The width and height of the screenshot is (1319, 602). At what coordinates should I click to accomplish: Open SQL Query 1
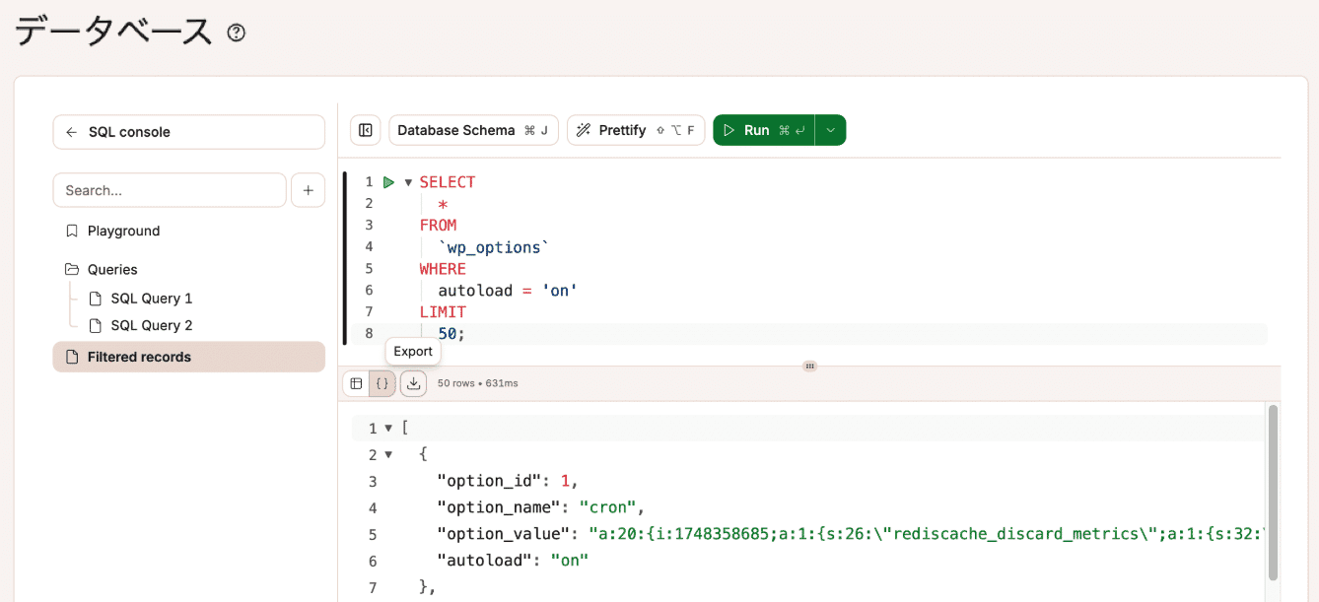(151, 299)
